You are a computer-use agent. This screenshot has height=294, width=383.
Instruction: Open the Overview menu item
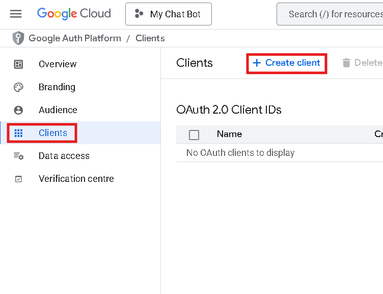click(x=58, y=64)
